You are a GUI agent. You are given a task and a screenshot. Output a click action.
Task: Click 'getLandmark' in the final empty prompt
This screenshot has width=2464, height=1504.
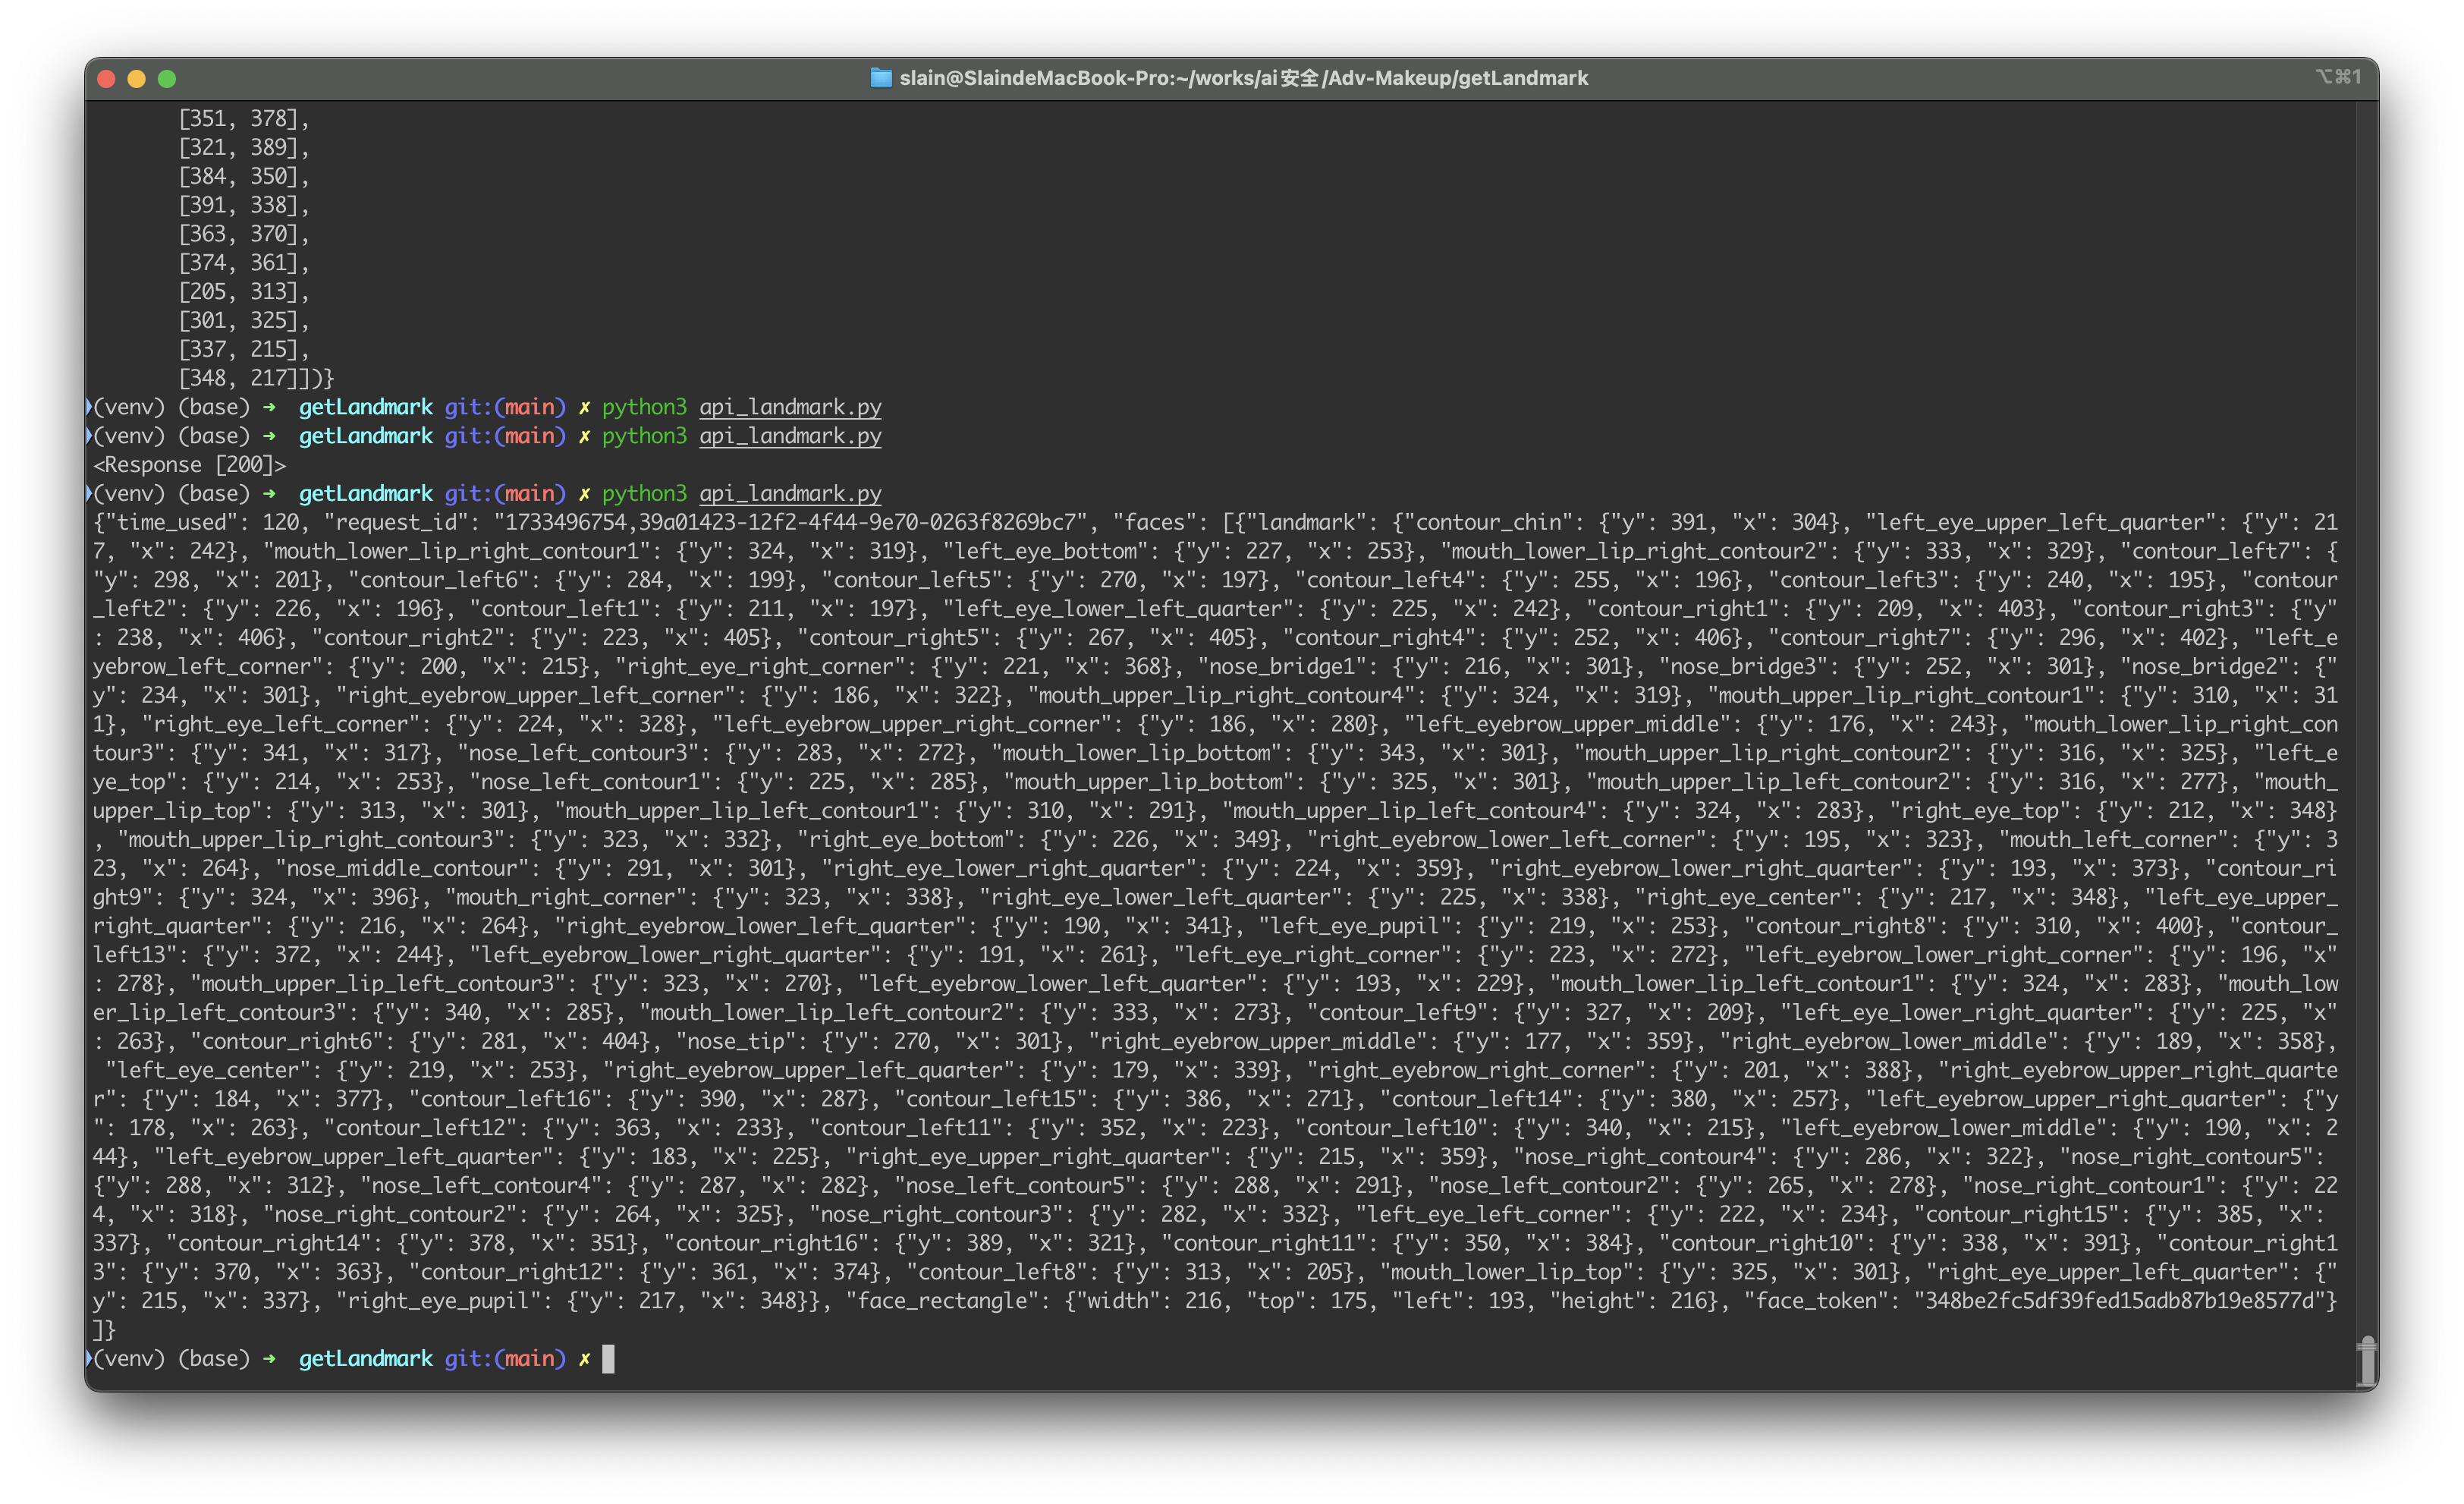click(365, 1358)
